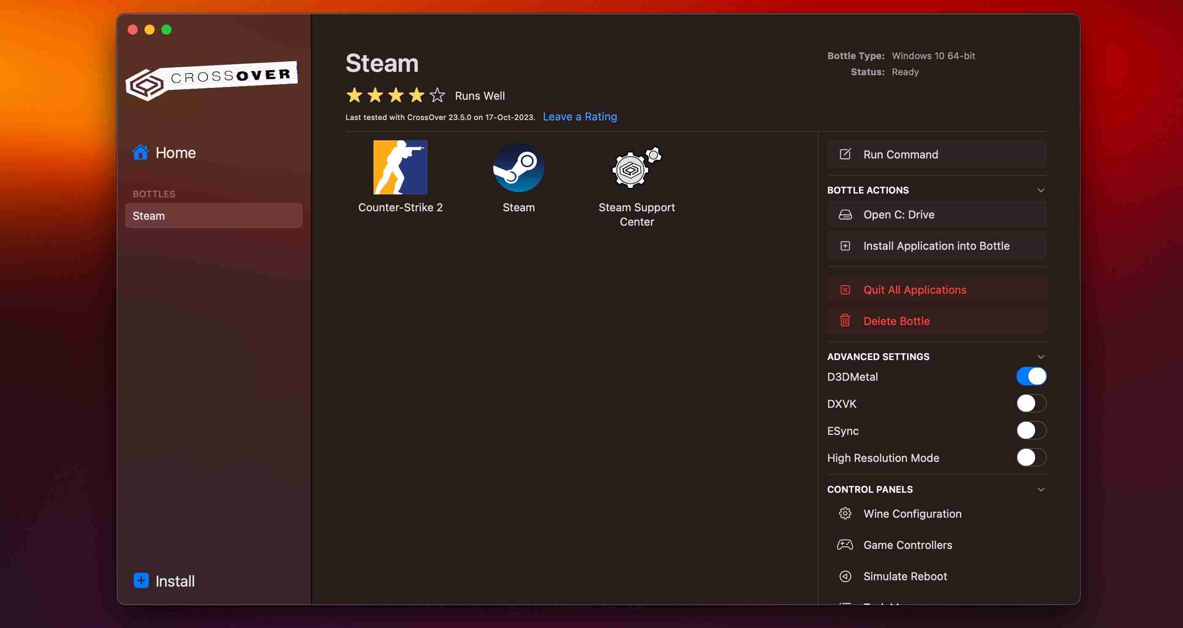The height and width of the screenshot is (628, 1183).
Task: Click the Delete Bottle trash icon
Action: point(845,320)
